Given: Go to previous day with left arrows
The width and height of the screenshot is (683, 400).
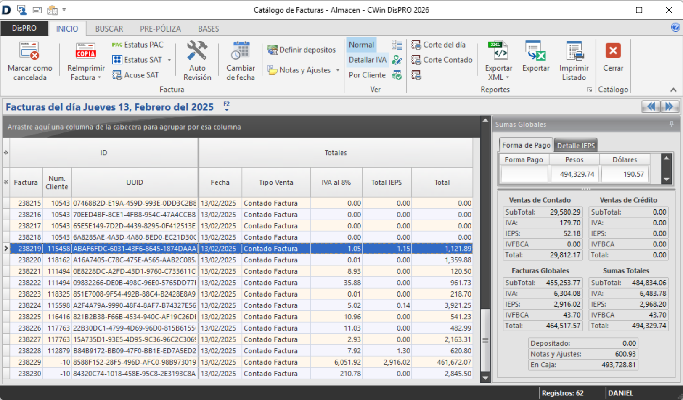Looking at the screenshot, I should [x=651, y=107].
